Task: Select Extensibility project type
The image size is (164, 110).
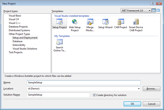Action: point(19,45)
